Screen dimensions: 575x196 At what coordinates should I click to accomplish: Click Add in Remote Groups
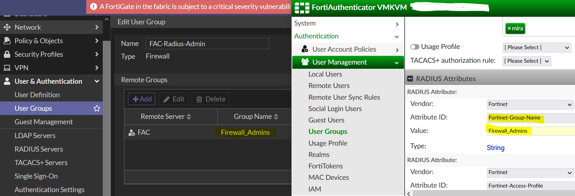click(142, 99)
